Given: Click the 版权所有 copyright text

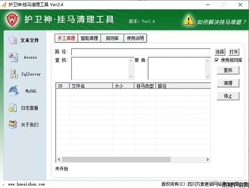Looking at the screenshot, I should [x=205, y=184].
